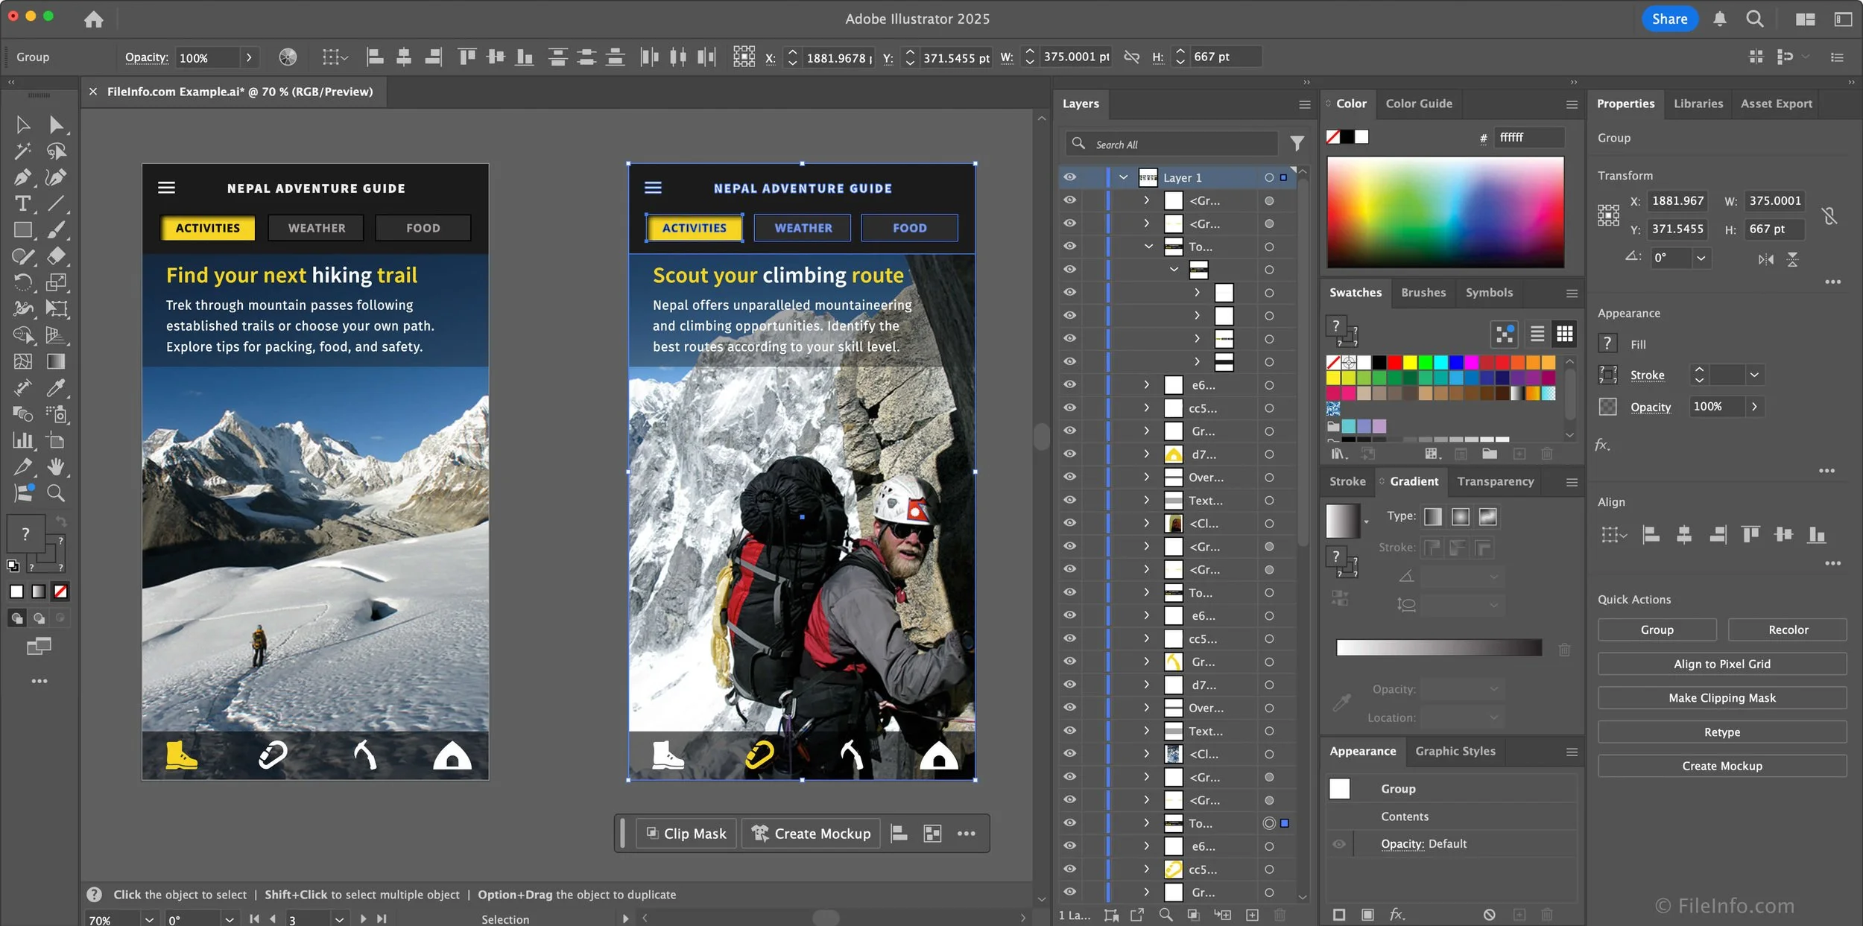1863x926 pixels.
Task: Toggle visibility of the d7 sublayer
Action: [x=1071, y=454]
